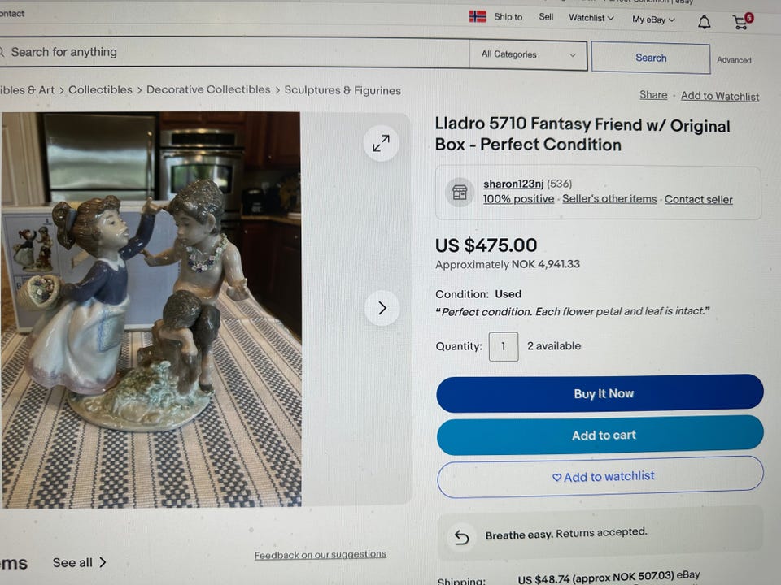Click the Contact seller link
The image size is (781, 585).
(x=698, y=200)
